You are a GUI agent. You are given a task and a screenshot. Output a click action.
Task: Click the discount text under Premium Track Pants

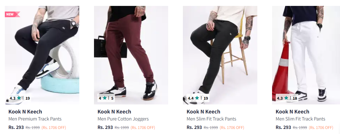click(54, 128)
